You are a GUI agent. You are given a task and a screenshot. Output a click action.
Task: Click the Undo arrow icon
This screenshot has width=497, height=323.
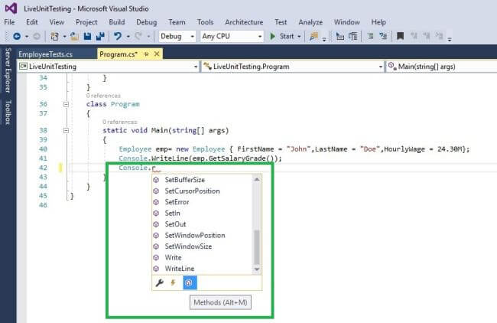click(118, 37)
